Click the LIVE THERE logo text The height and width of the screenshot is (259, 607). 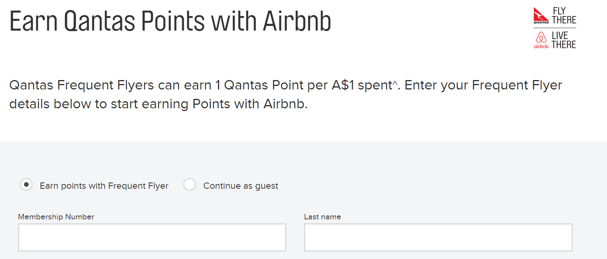point(564,40)
